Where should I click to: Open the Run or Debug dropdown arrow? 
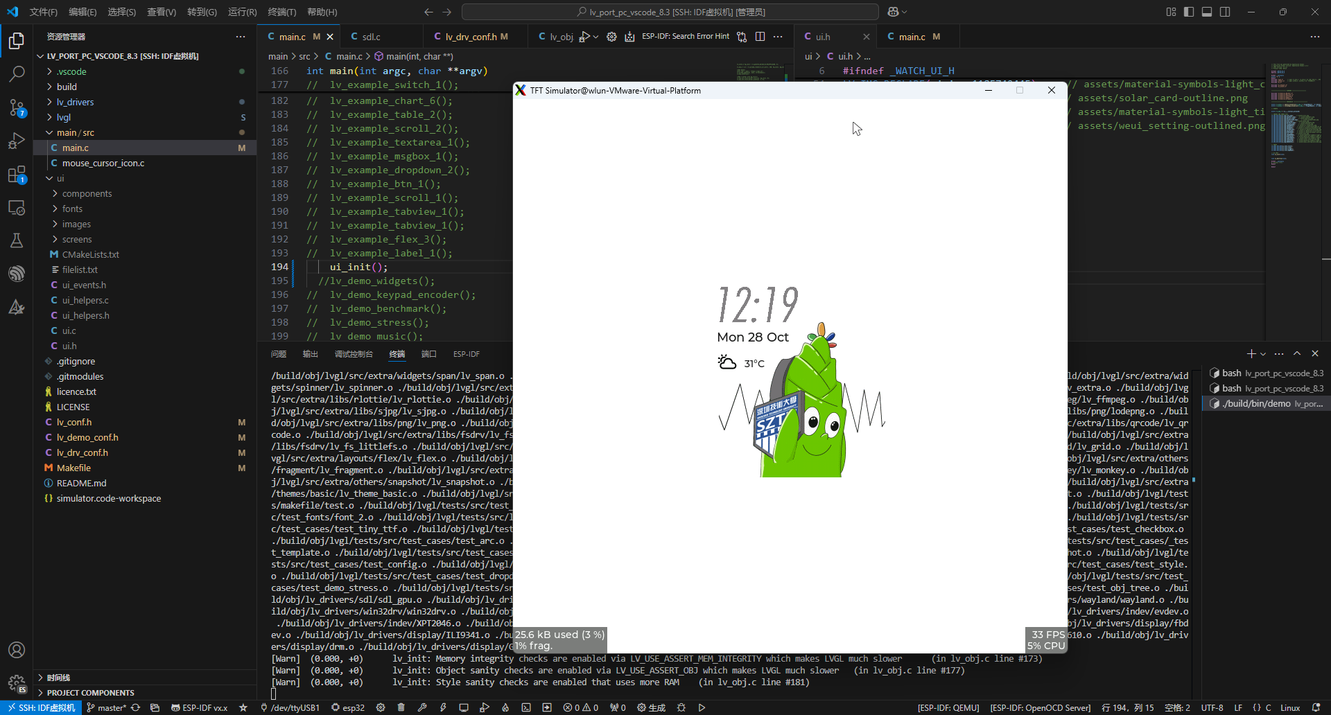coord(595,37)
